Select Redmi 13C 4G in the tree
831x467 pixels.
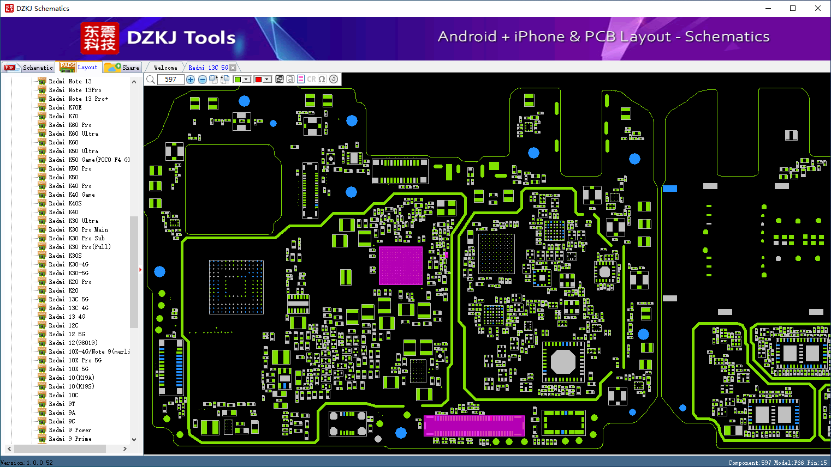(x=68, y=308)
